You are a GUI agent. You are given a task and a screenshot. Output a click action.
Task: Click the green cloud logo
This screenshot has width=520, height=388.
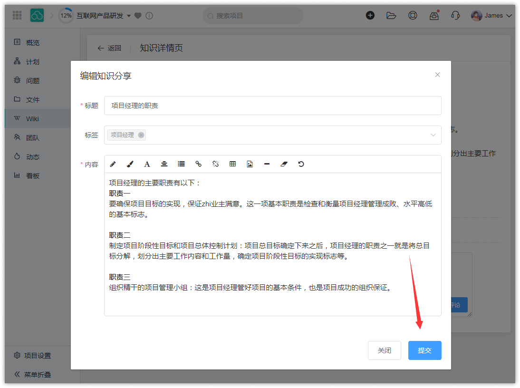point(37,15)
